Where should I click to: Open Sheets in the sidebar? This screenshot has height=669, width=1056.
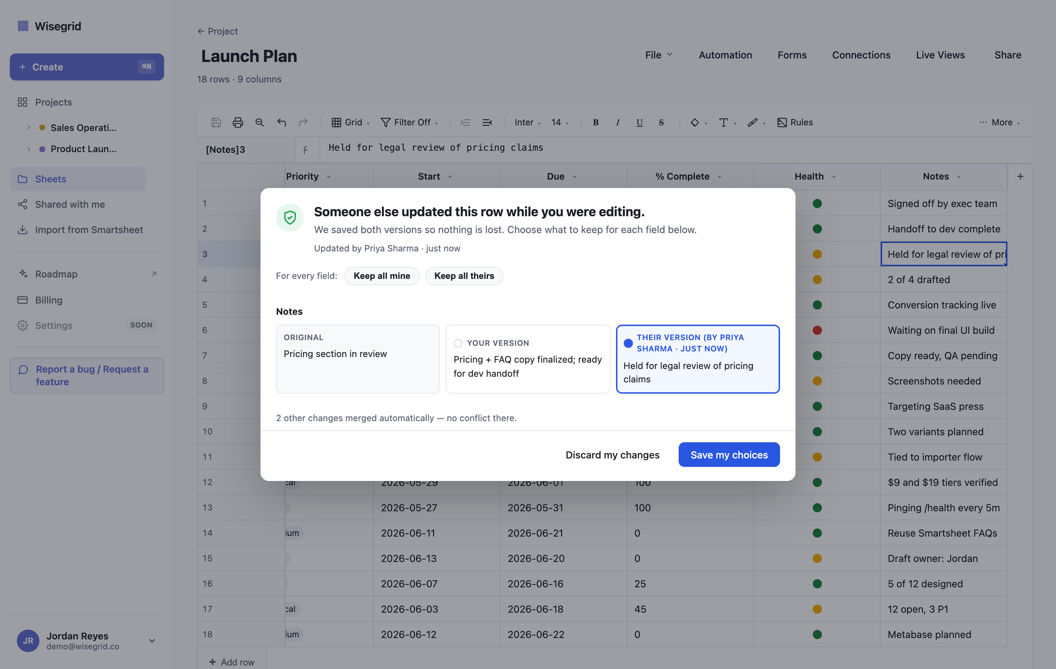point(78,179)
